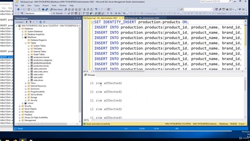Toggle Results to Text icon
Viewport: 250px width, 141px height.
tap(96, 13)
